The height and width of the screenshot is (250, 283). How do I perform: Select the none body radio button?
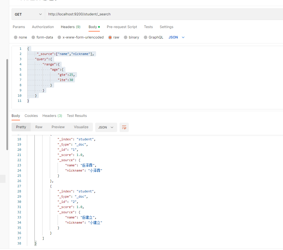point(16,37)
